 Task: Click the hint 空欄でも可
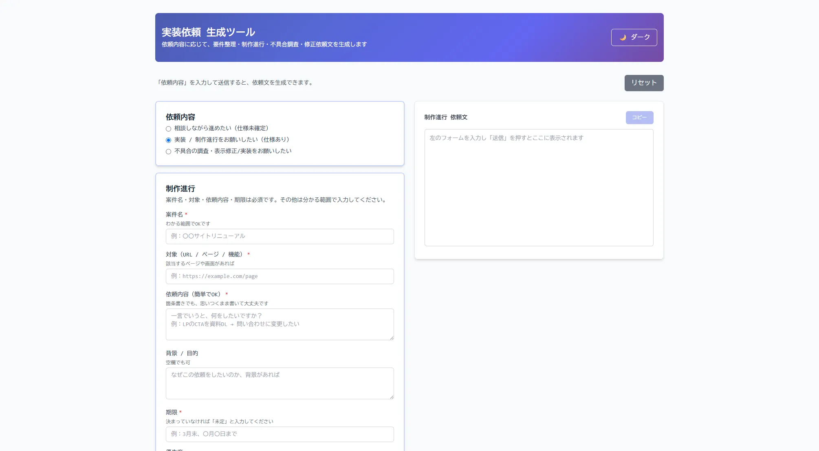pyautogui.click(x=178, y=363)
